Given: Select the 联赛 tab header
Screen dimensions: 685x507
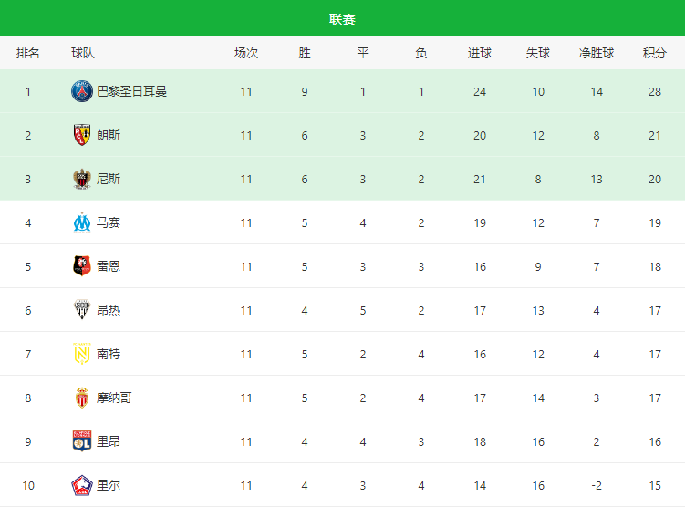Looking at the screenshot, I should [343, 19].
